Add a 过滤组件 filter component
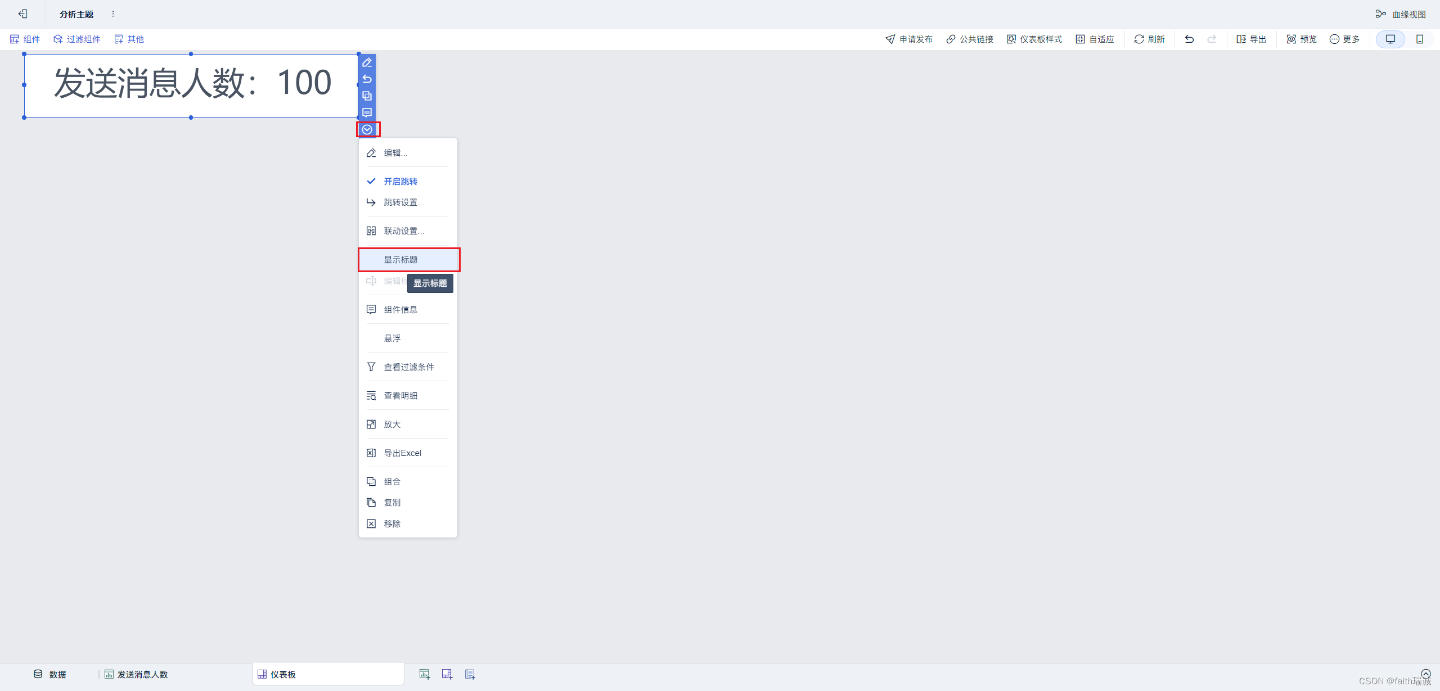This screenshot has width=1440, height=691. coord(77,39)
